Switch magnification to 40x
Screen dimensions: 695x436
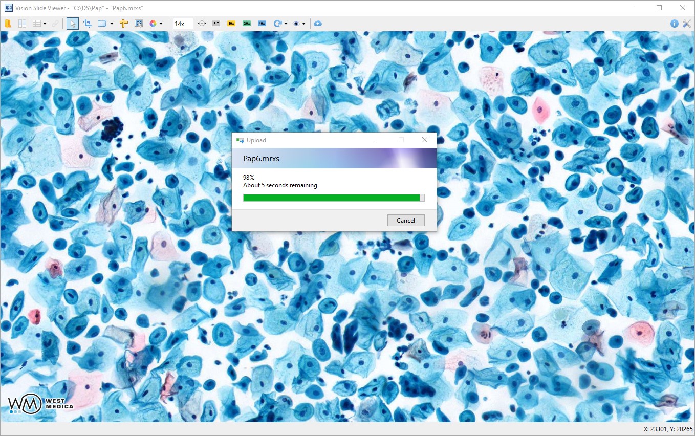262,24
